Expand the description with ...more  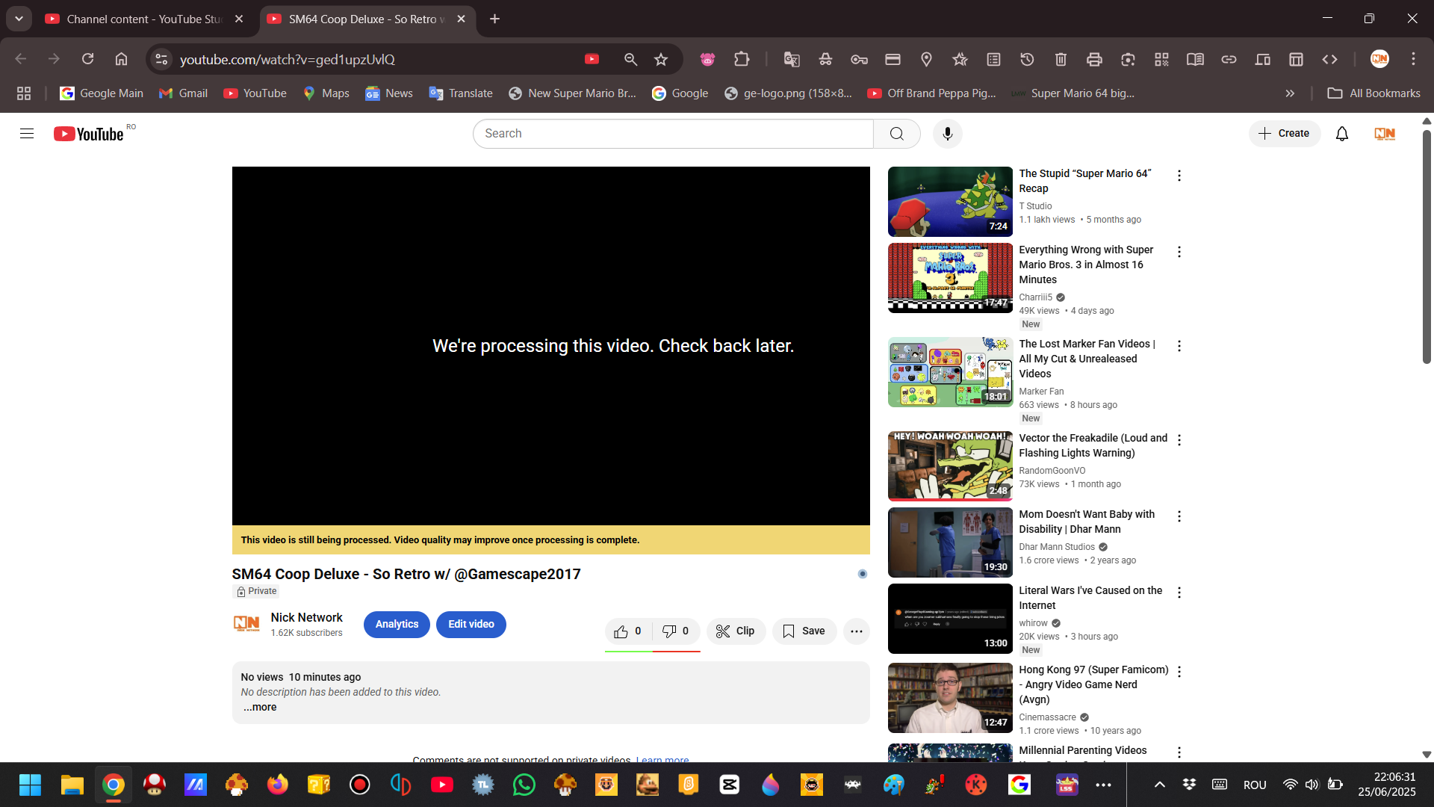click(x=260, y=708)
